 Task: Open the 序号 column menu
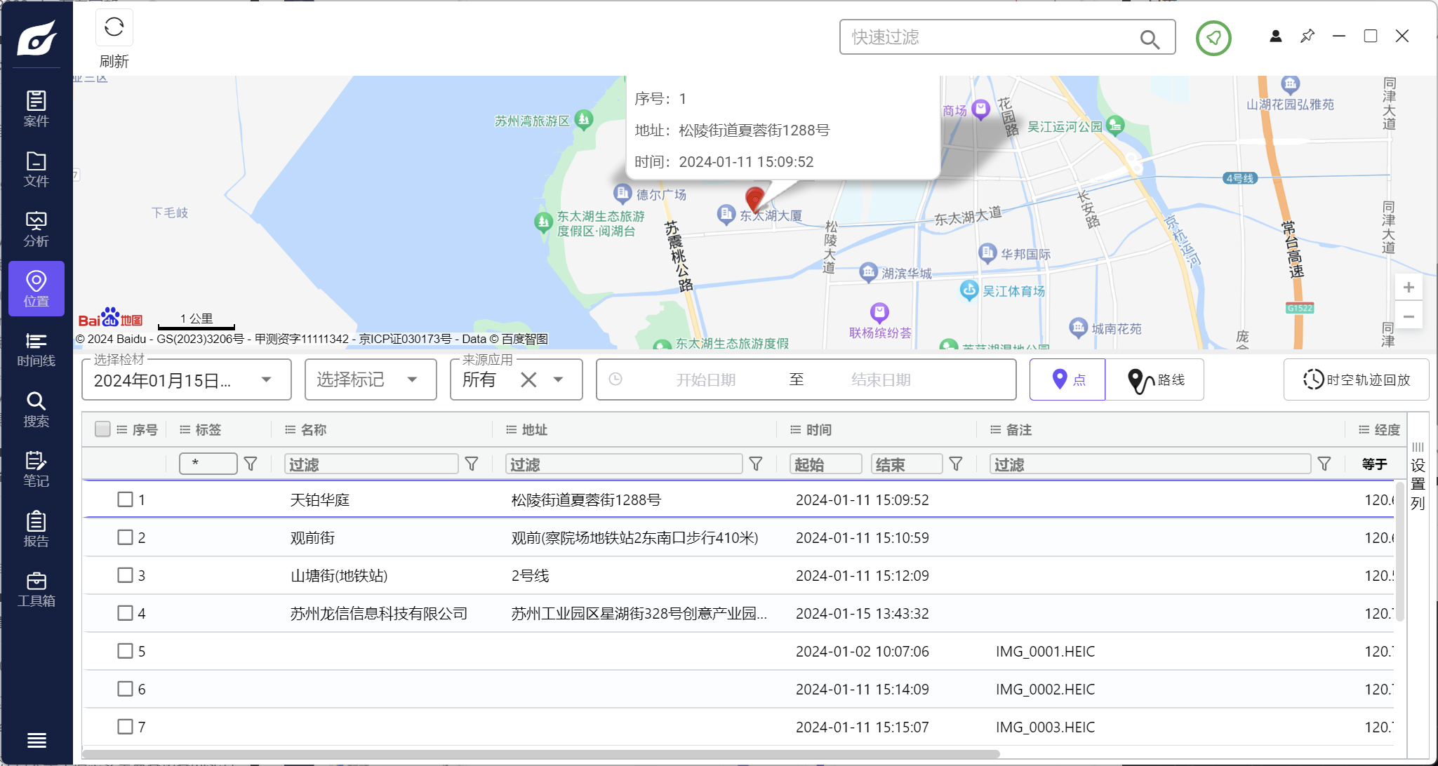tap(121, 429)
